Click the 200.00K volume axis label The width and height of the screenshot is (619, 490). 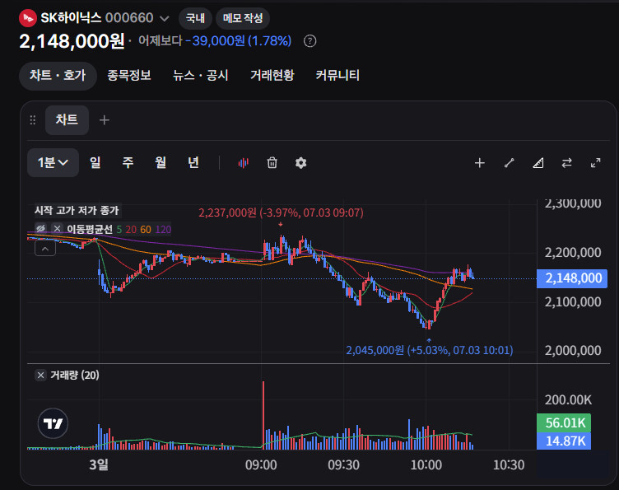[568, 400]
